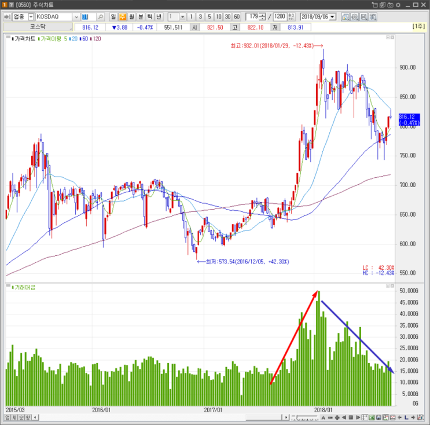Screen dimensions: 430x425
Task: Click the data count adjust icon beside 1200
Action: (291, 17)
